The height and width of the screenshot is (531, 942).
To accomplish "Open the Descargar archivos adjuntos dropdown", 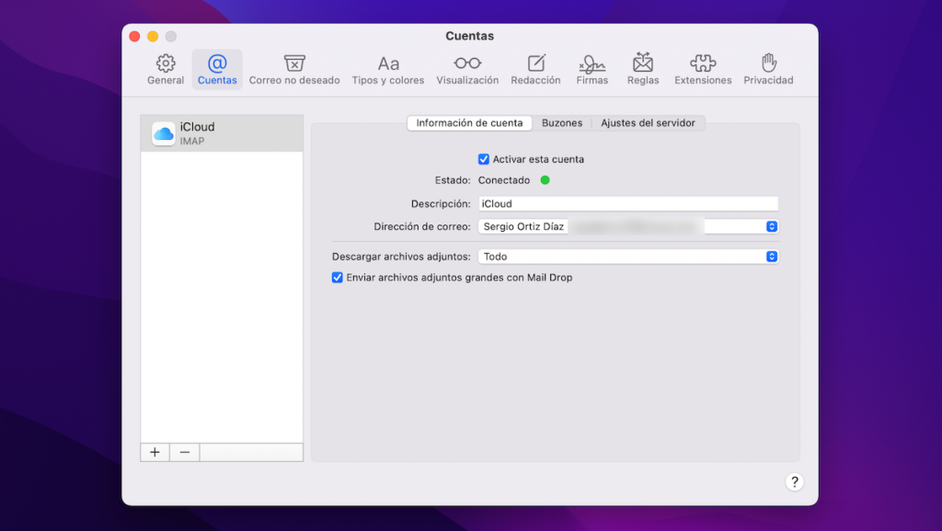I will click(x=772, y=257).
